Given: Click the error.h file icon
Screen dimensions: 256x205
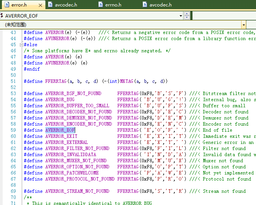Looking at the screenshot, I should 7,5.
